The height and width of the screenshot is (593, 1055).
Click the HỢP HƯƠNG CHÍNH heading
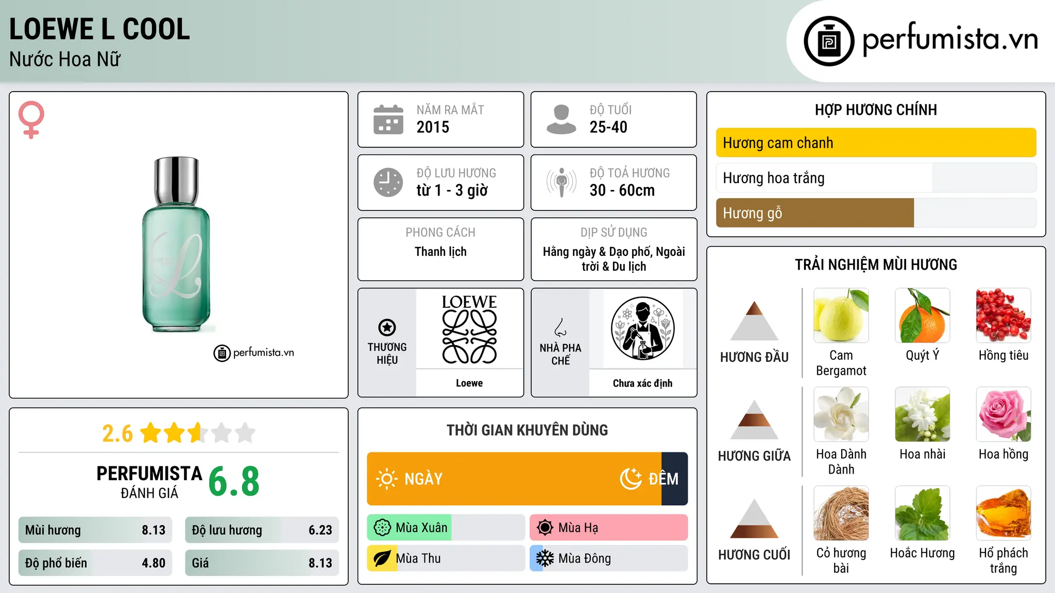(x=876, y=110)
